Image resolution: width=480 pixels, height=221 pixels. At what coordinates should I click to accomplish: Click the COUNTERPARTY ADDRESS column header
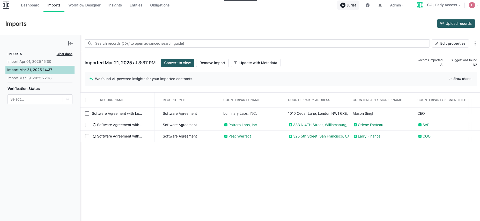click(x=309, y=100)
